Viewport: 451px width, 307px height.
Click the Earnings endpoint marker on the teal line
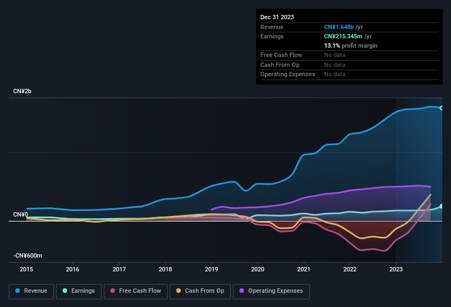click(442, 206)
